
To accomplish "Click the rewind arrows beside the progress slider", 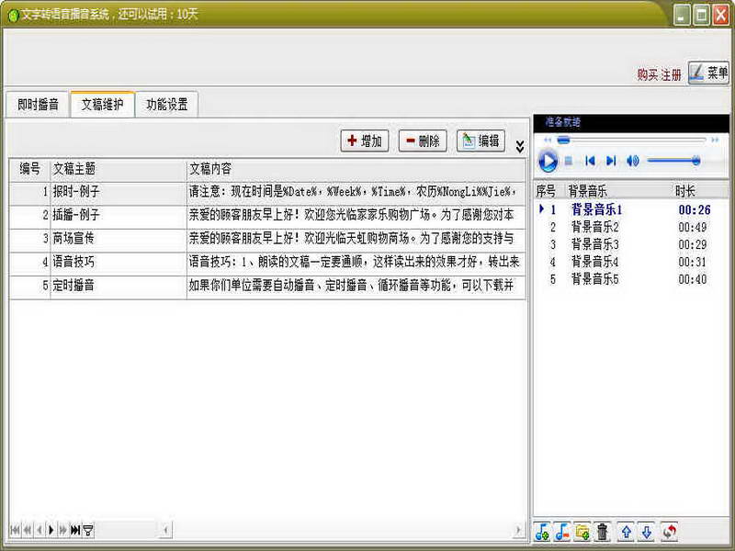I will point(547,140).
